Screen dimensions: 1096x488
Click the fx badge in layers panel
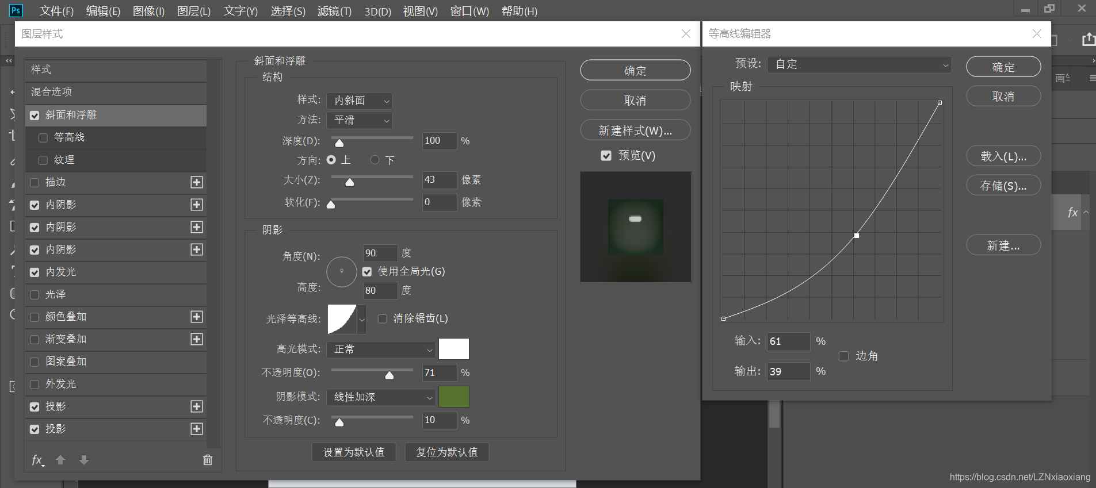click(x=1072, y=213)
